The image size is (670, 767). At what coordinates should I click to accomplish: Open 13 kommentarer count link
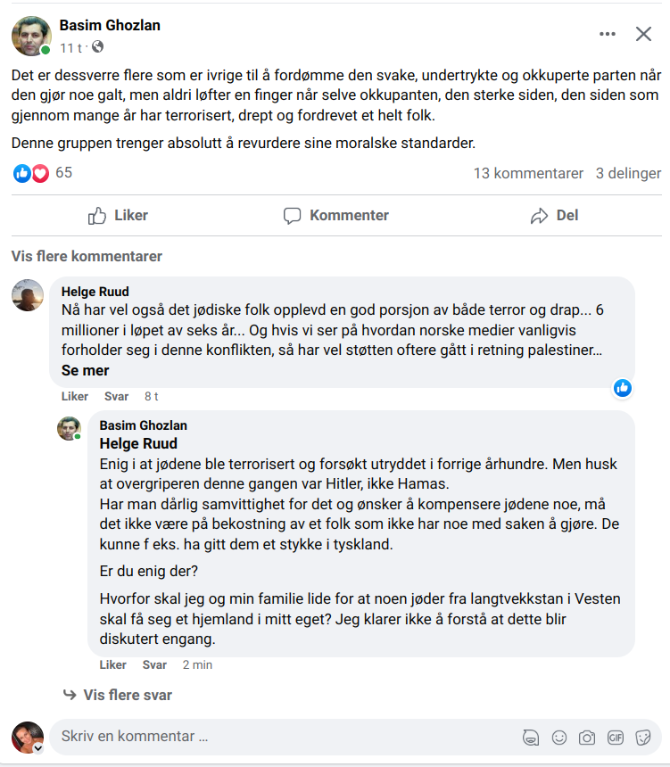(528, 173)
